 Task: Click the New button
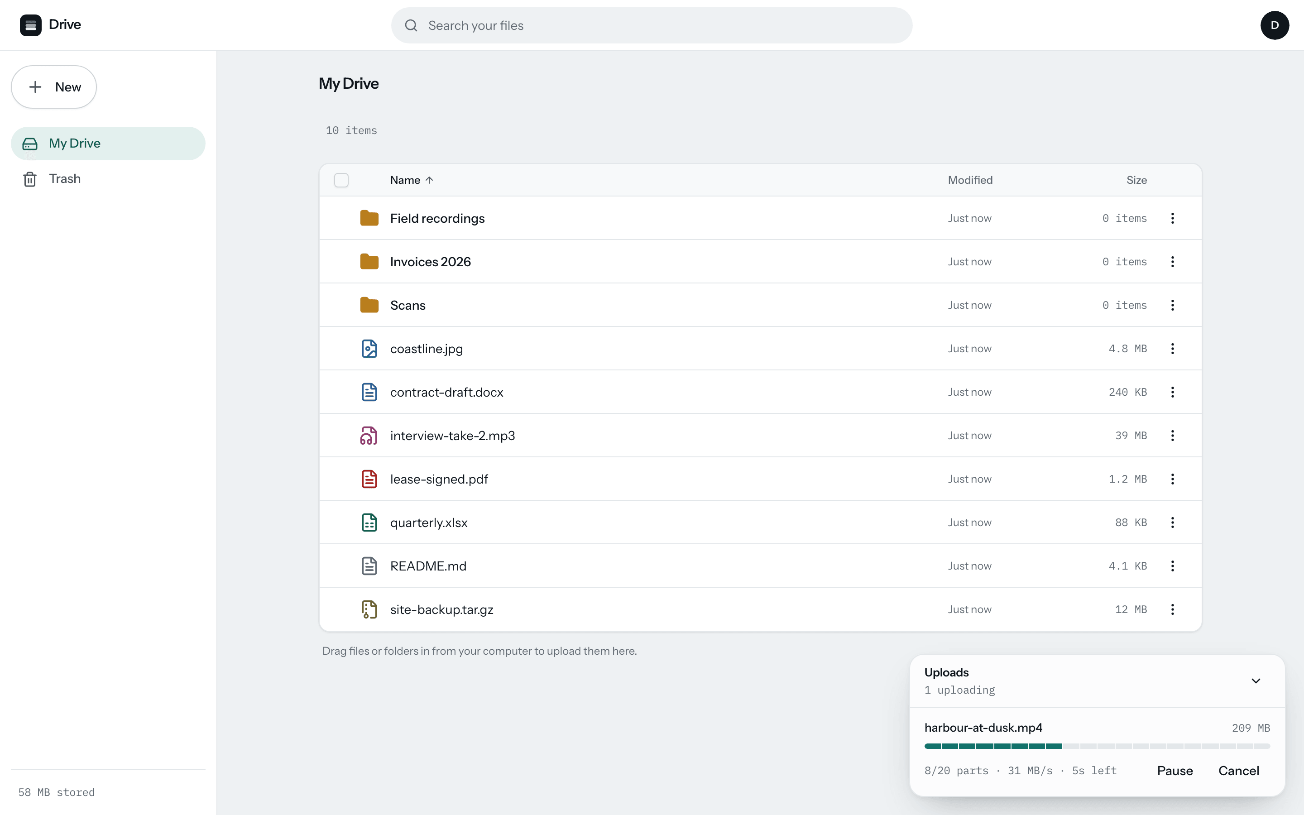54,87
